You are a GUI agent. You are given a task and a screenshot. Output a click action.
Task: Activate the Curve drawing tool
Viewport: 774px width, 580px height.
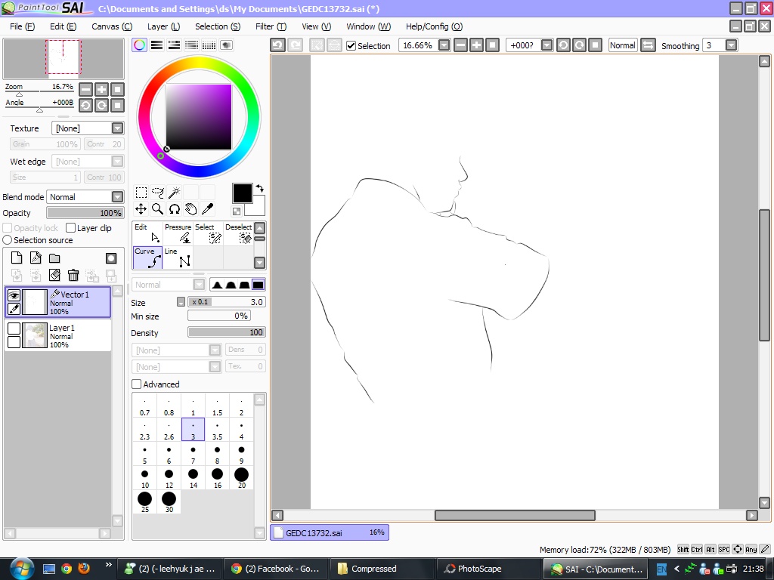point(147,258)
